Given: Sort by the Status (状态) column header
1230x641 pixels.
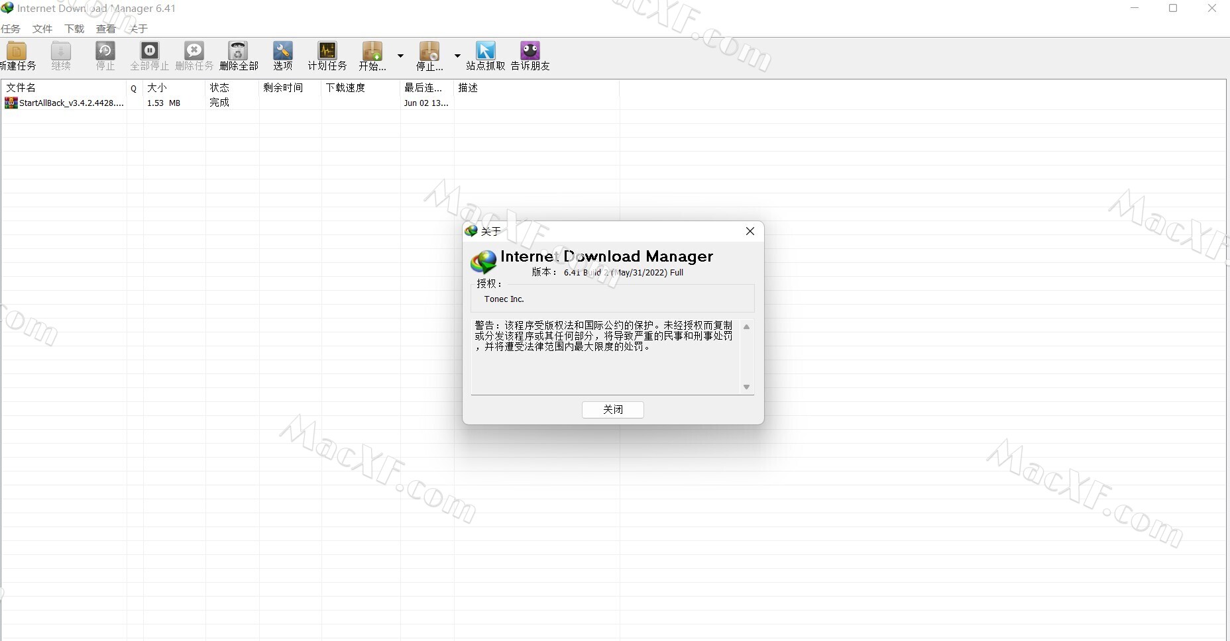Looking at the screenshot, I should coord(232,87).
